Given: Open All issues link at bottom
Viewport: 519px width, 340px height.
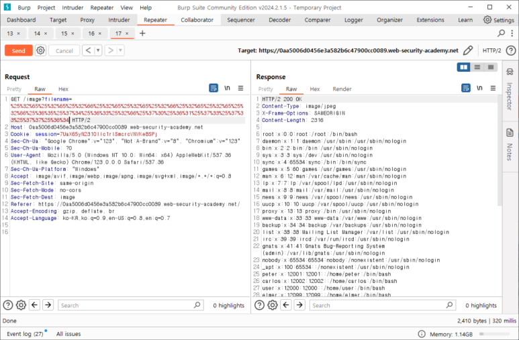Looking at the screenshot, I should pyautogui.click(x=68, y=334).
